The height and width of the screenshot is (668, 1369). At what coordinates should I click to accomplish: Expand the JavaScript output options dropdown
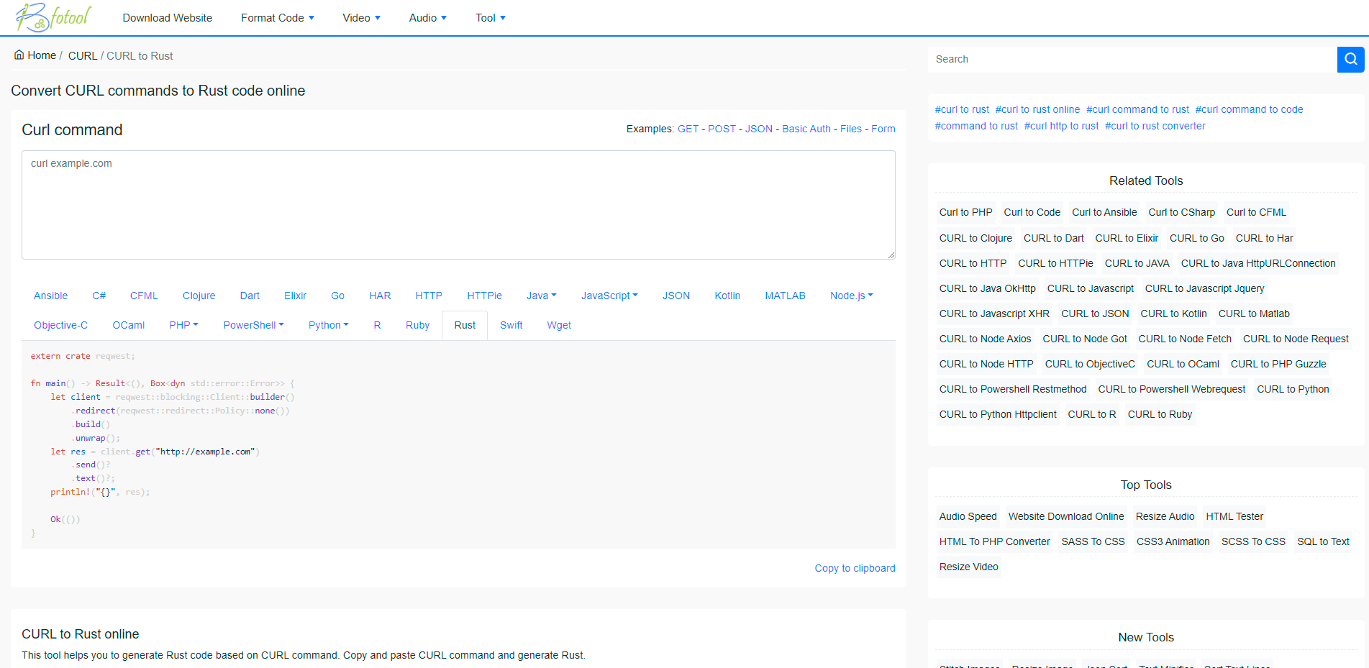click(609, 295)
